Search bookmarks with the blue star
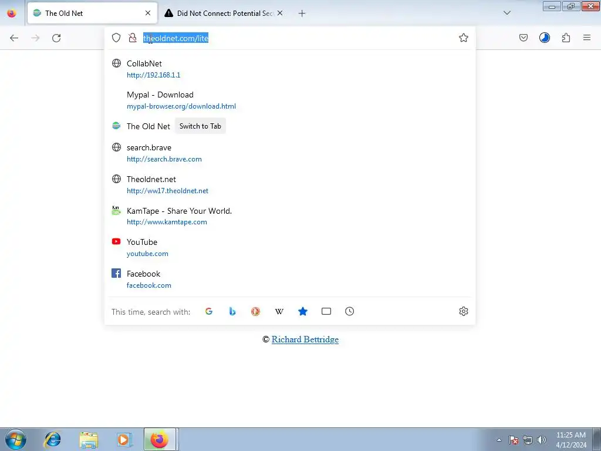 [x=303, y=311]
